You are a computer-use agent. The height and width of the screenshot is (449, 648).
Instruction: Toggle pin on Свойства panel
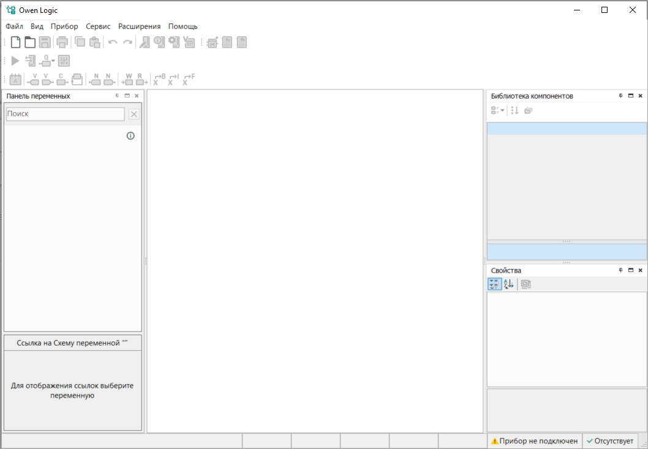tap(620, 270)
